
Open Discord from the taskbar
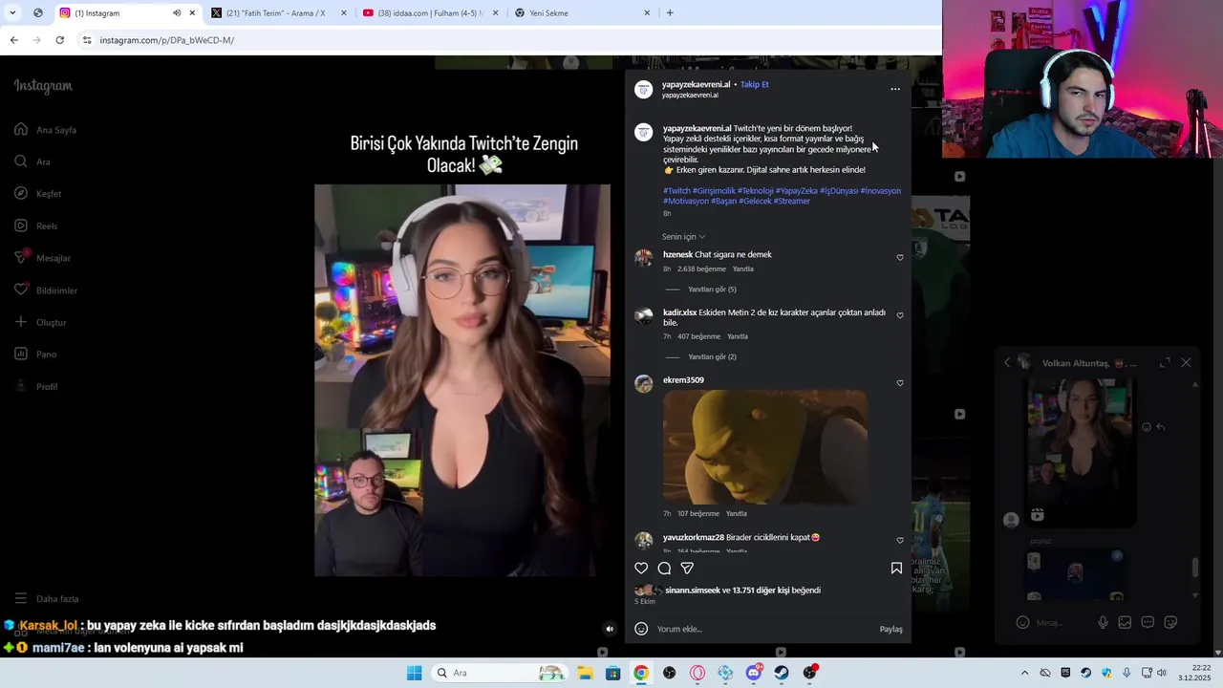(x=754, y=673)
